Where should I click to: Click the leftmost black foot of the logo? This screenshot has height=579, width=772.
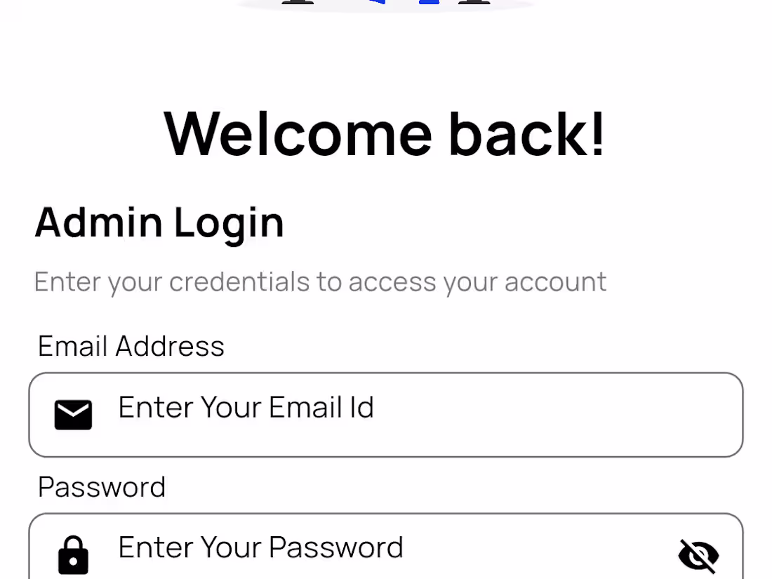(x=298, y=2)
